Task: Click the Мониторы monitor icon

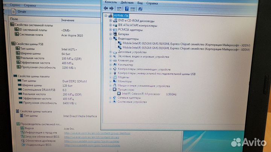Action: coord(115,81)
